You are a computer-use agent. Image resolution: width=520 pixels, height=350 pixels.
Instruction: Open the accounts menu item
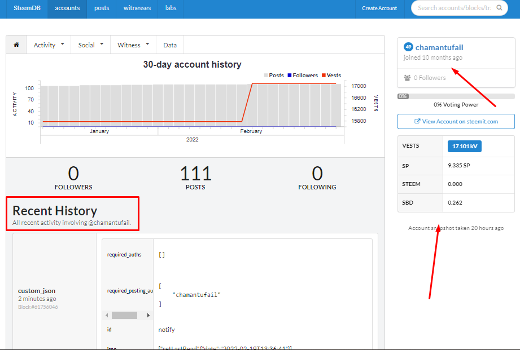coord(67,8)
